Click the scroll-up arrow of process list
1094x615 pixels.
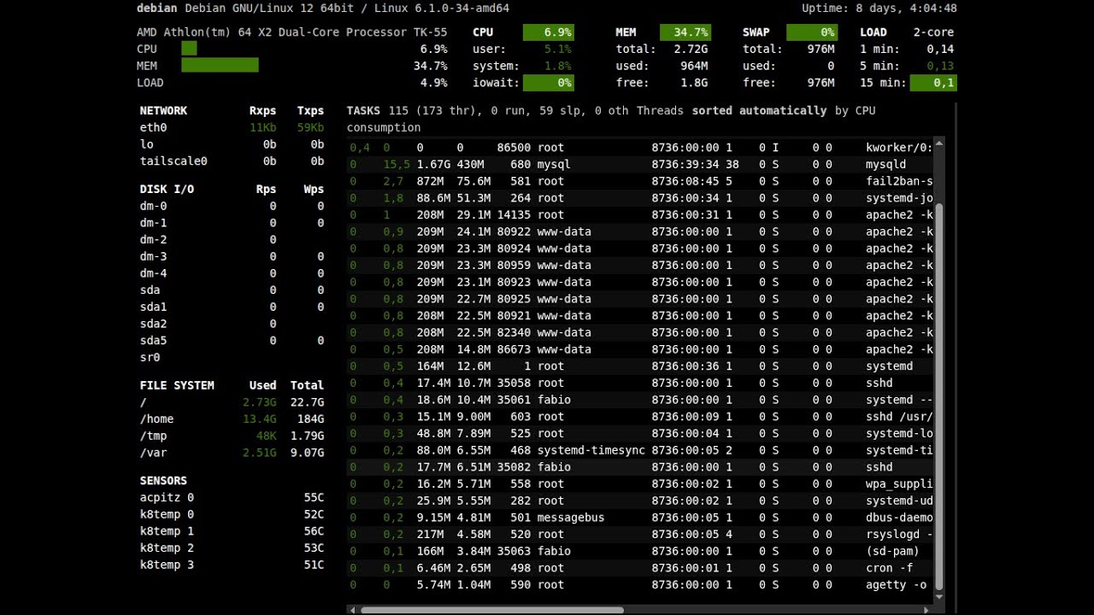[939, 143]
